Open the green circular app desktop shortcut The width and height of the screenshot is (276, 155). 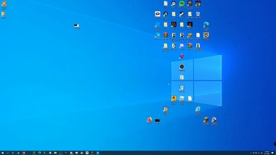click(182, 4)
